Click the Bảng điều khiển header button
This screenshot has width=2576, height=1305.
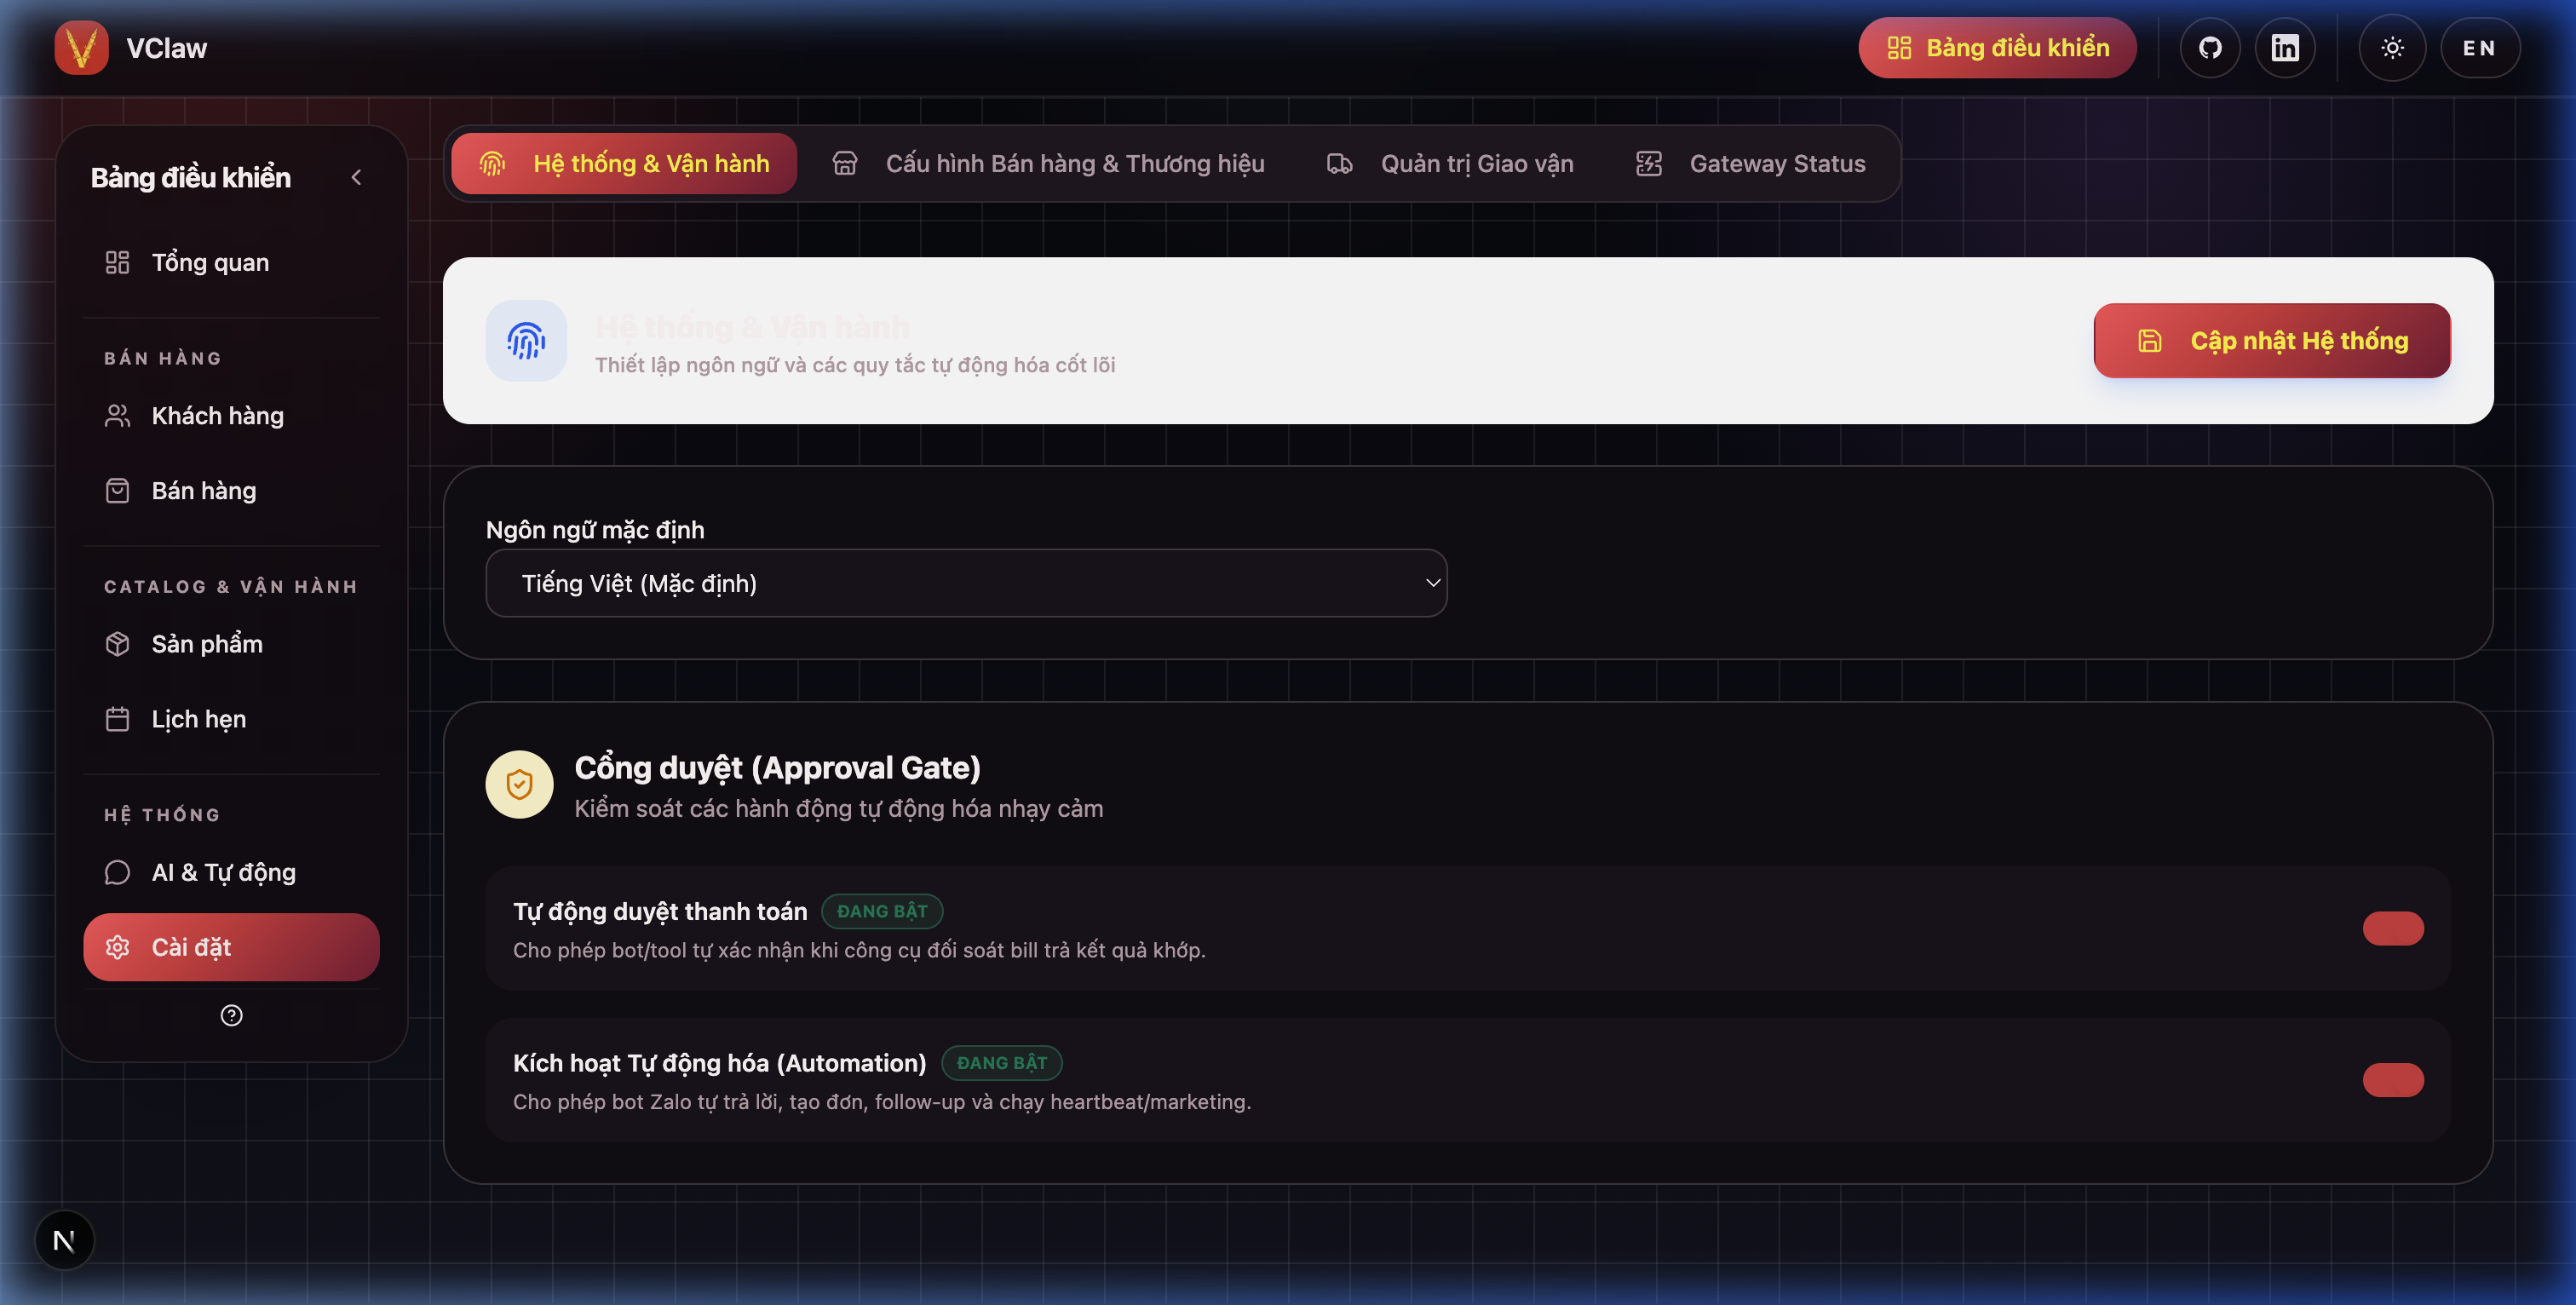click(1997, 48)
